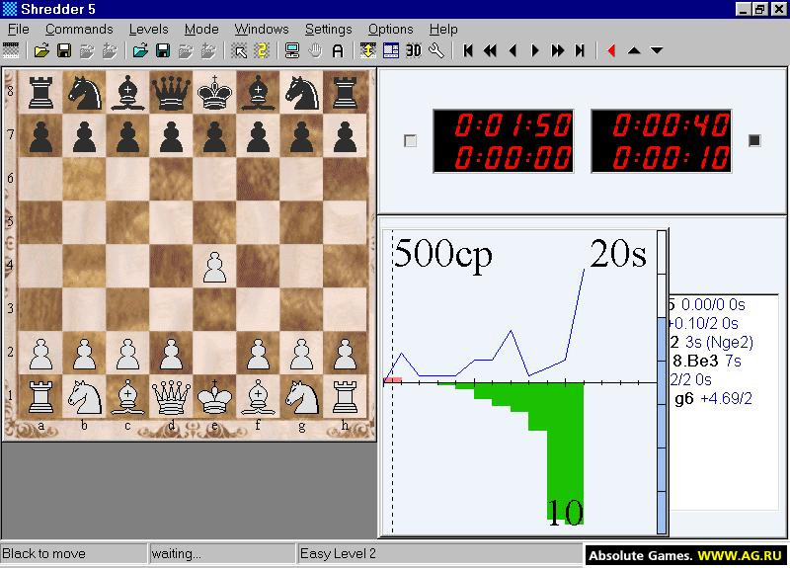
Task: Select the white queen on d1
Action: 171,396
